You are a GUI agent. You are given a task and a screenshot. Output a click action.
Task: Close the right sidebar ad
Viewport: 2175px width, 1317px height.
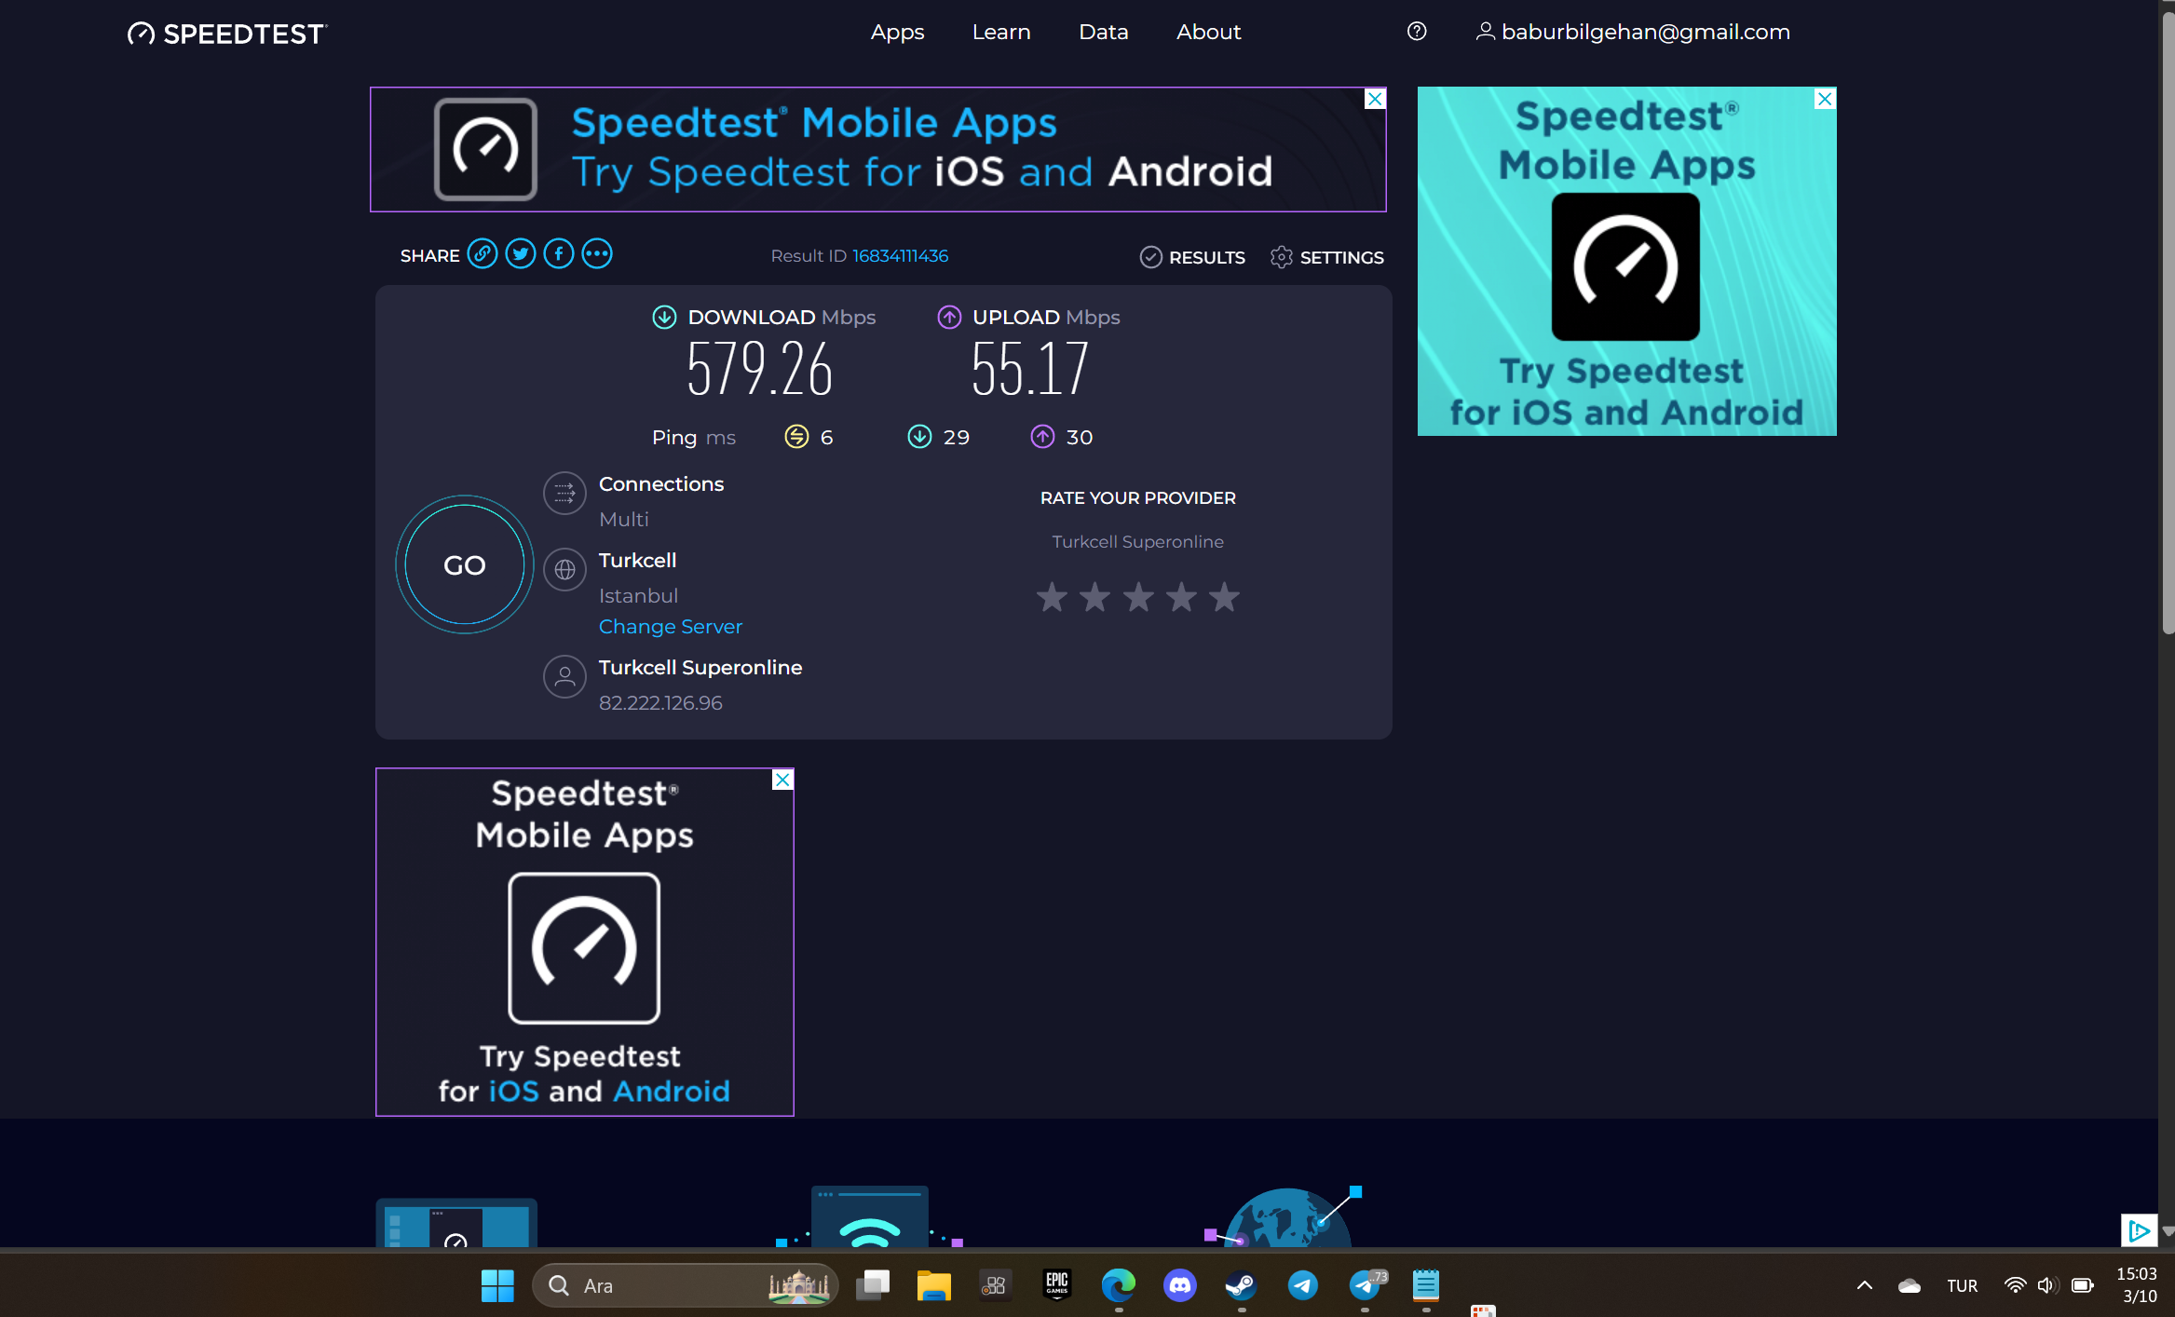point(1825,99)
